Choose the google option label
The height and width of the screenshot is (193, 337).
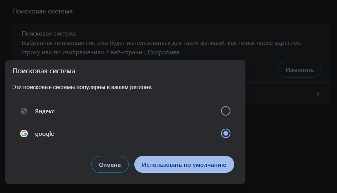45,134
